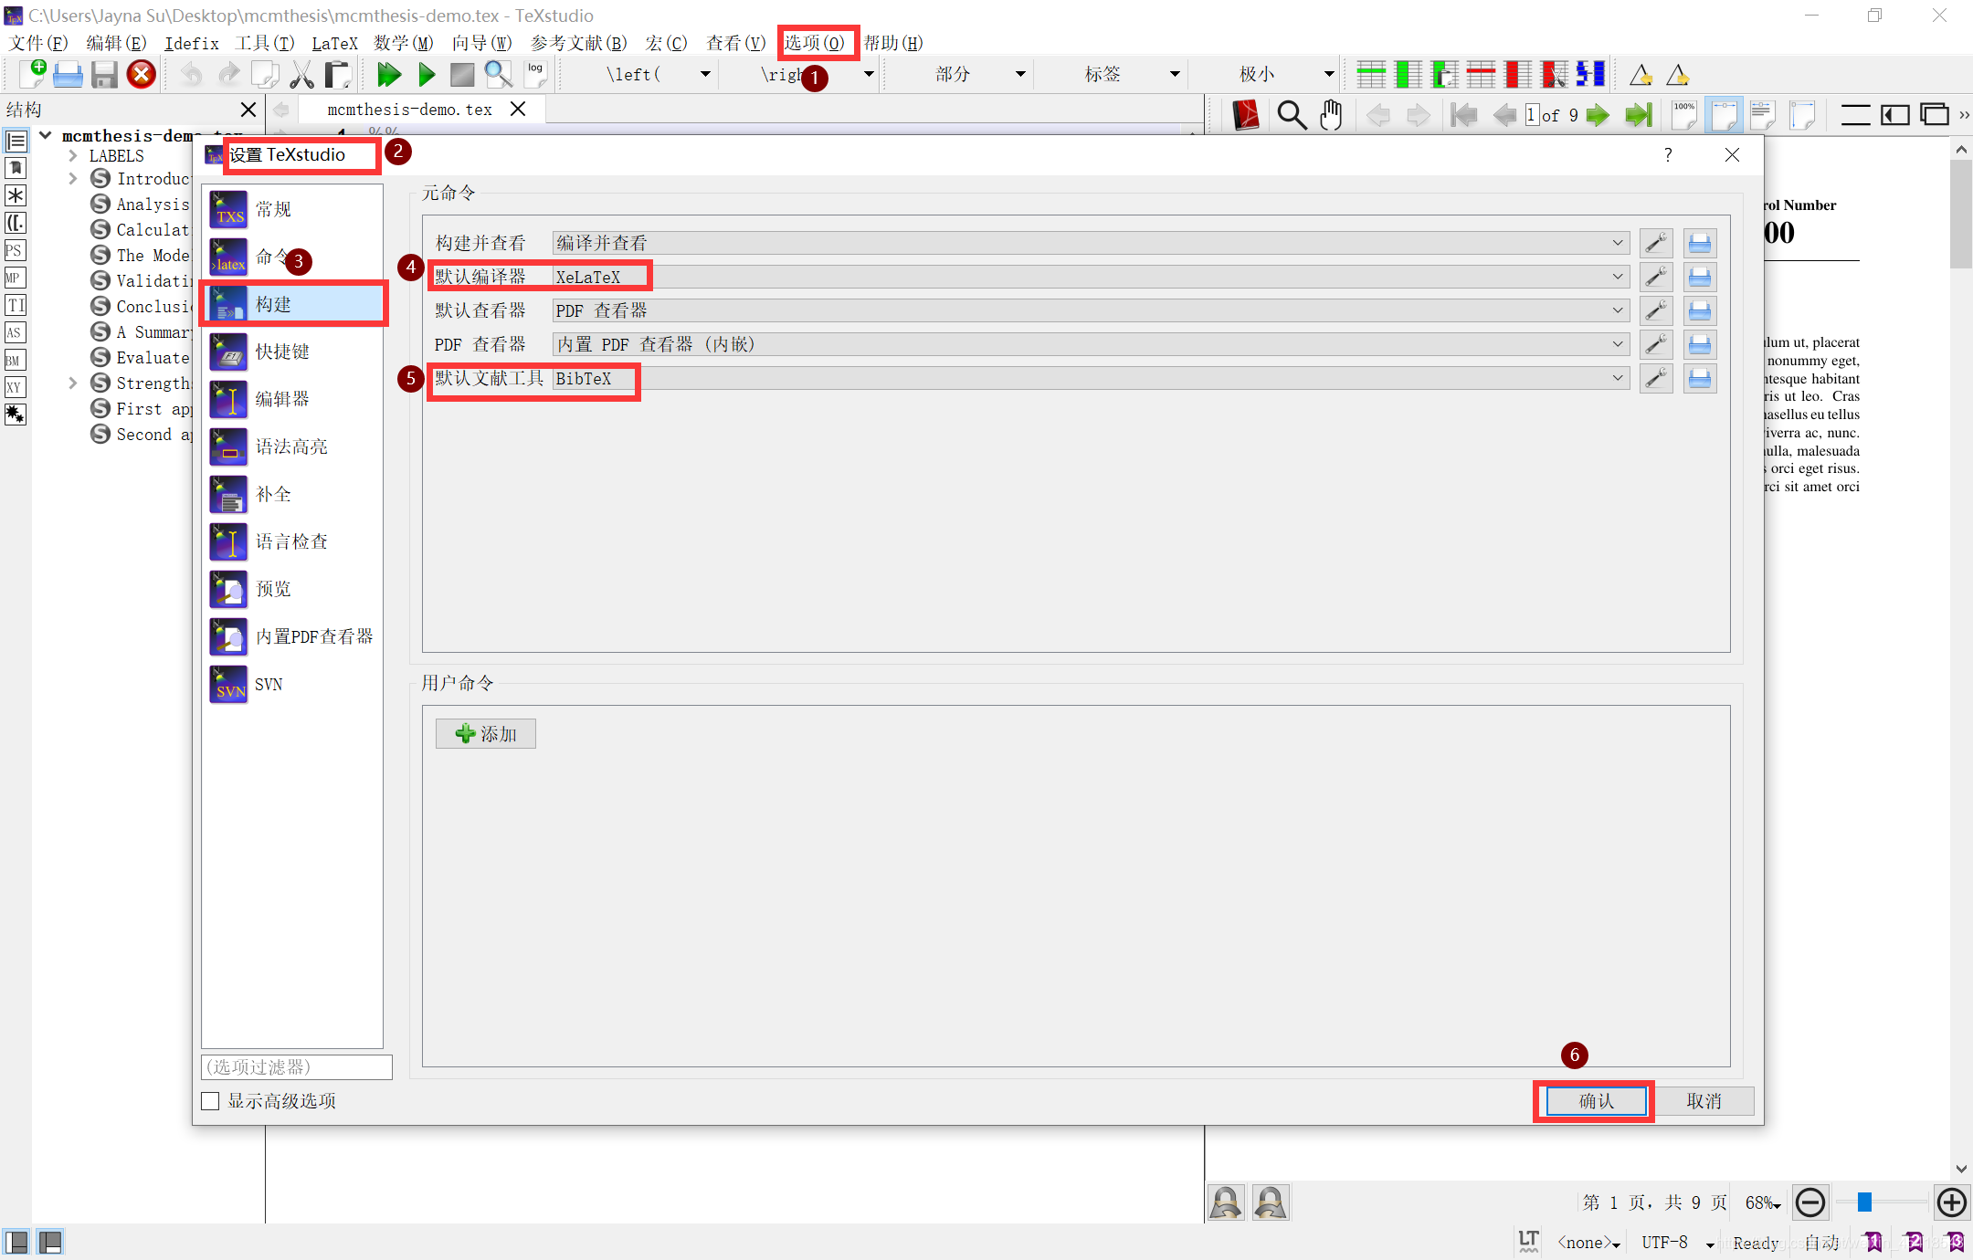Click the zoom out minus icon in PDF viewer

[1810, 1202]
